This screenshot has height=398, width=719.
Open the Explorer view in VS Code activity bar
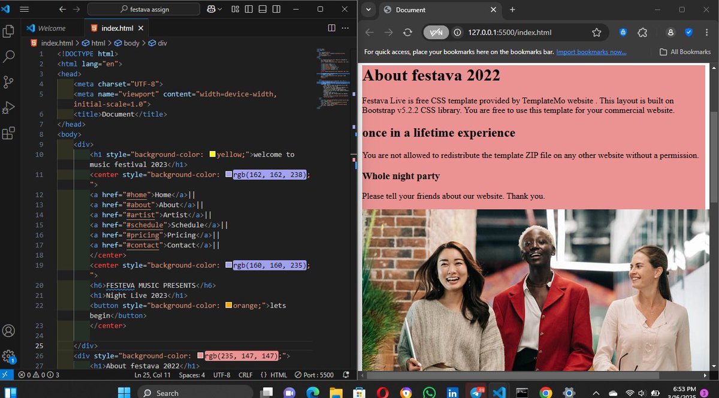[x=9, y=31]
